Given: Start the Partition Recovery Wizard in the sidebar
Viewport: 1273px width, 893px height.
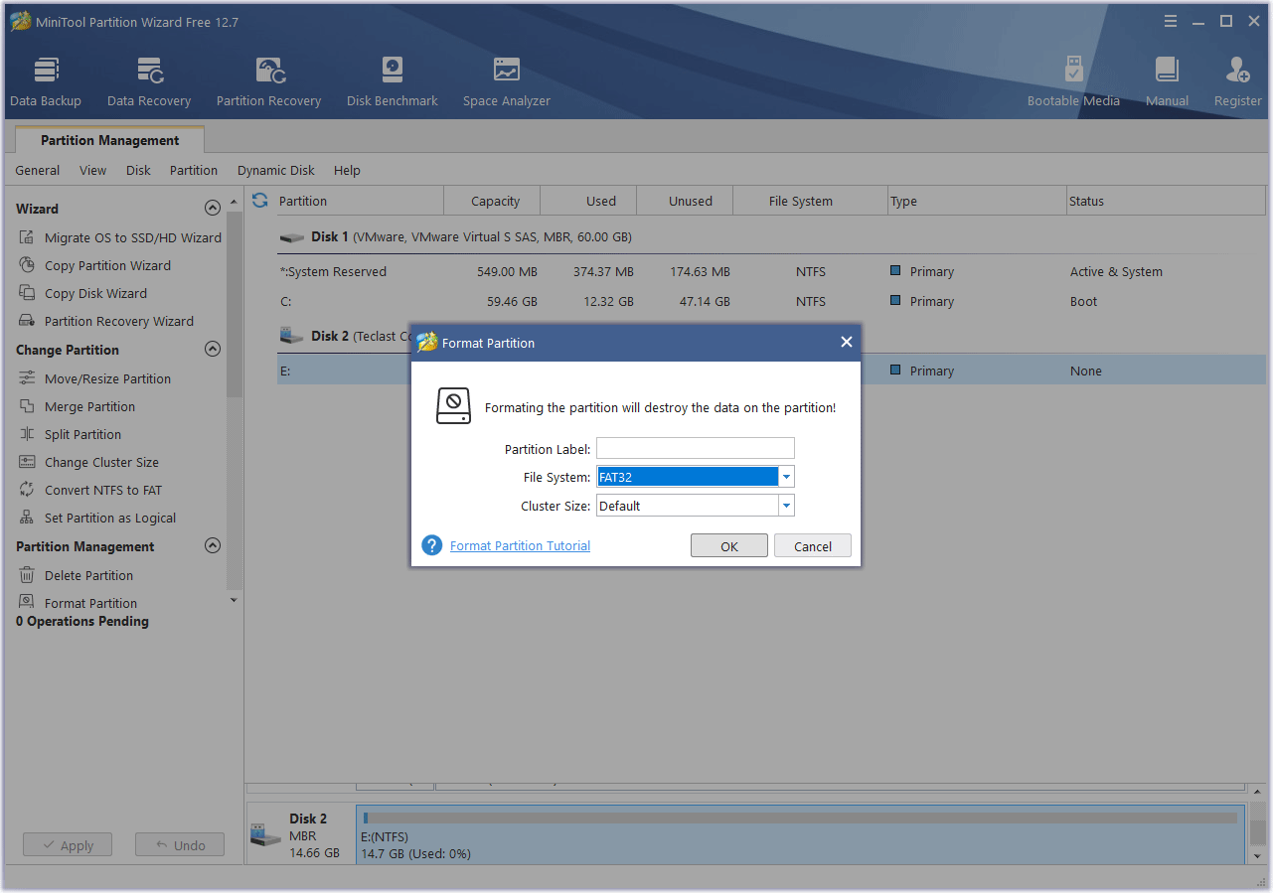Looking at the screenshot, I should (105, 321).
